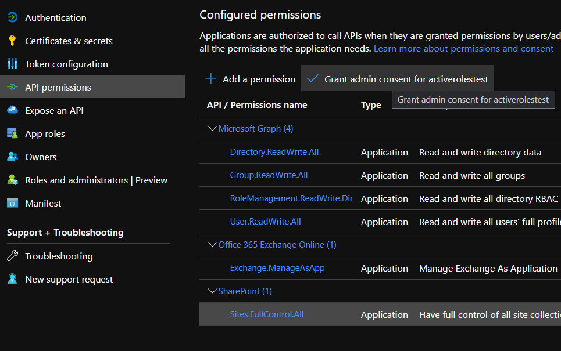
Task: Click the App roles grid icon
Action: tap(12, 133)
